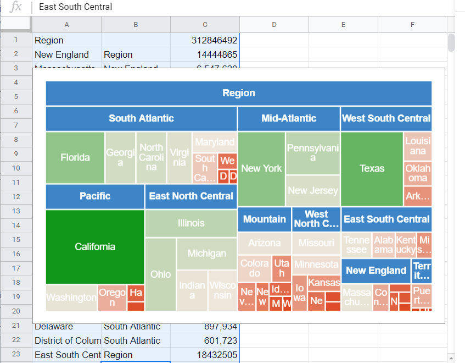Click the Name Box showing East South Central

(76, 7)
